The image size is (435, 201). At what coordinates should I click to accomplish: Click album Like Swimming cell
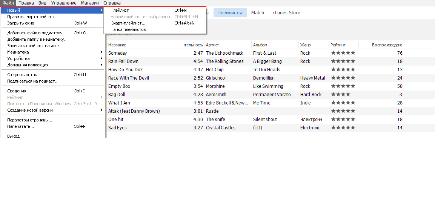(268, 86)
